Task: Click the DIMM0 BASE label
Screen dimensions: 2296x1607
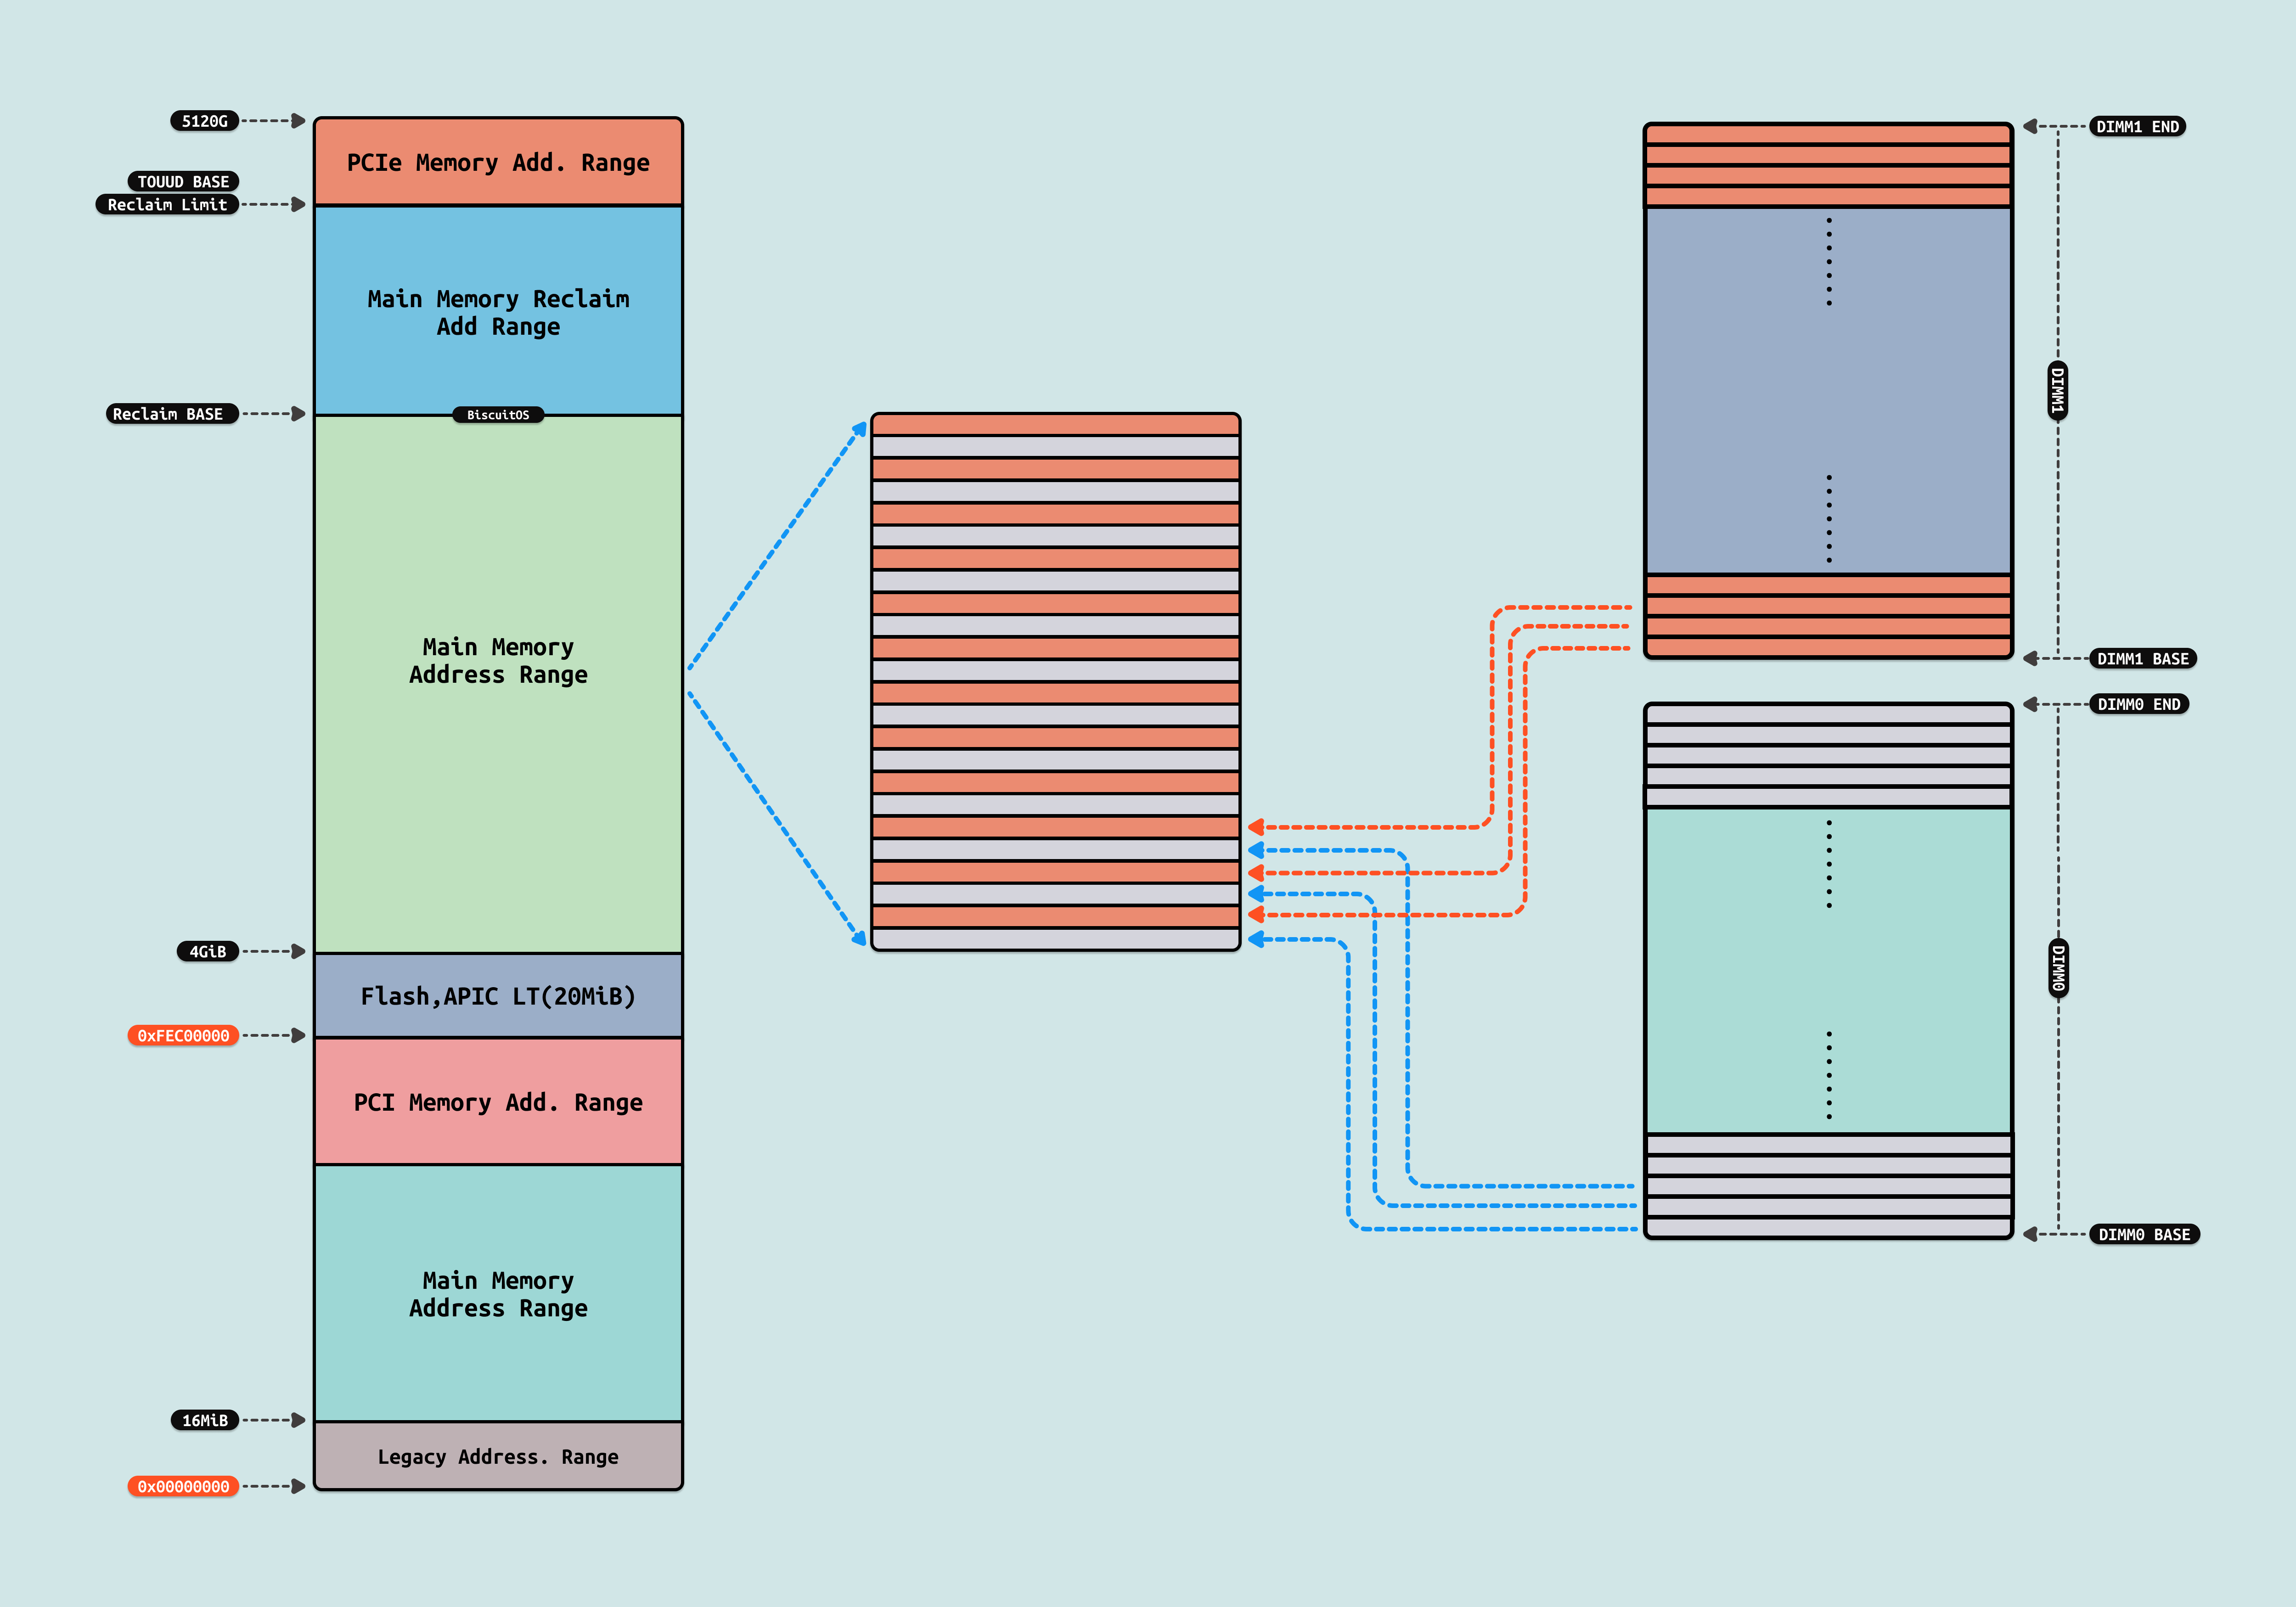Action: (2143, 1234)
